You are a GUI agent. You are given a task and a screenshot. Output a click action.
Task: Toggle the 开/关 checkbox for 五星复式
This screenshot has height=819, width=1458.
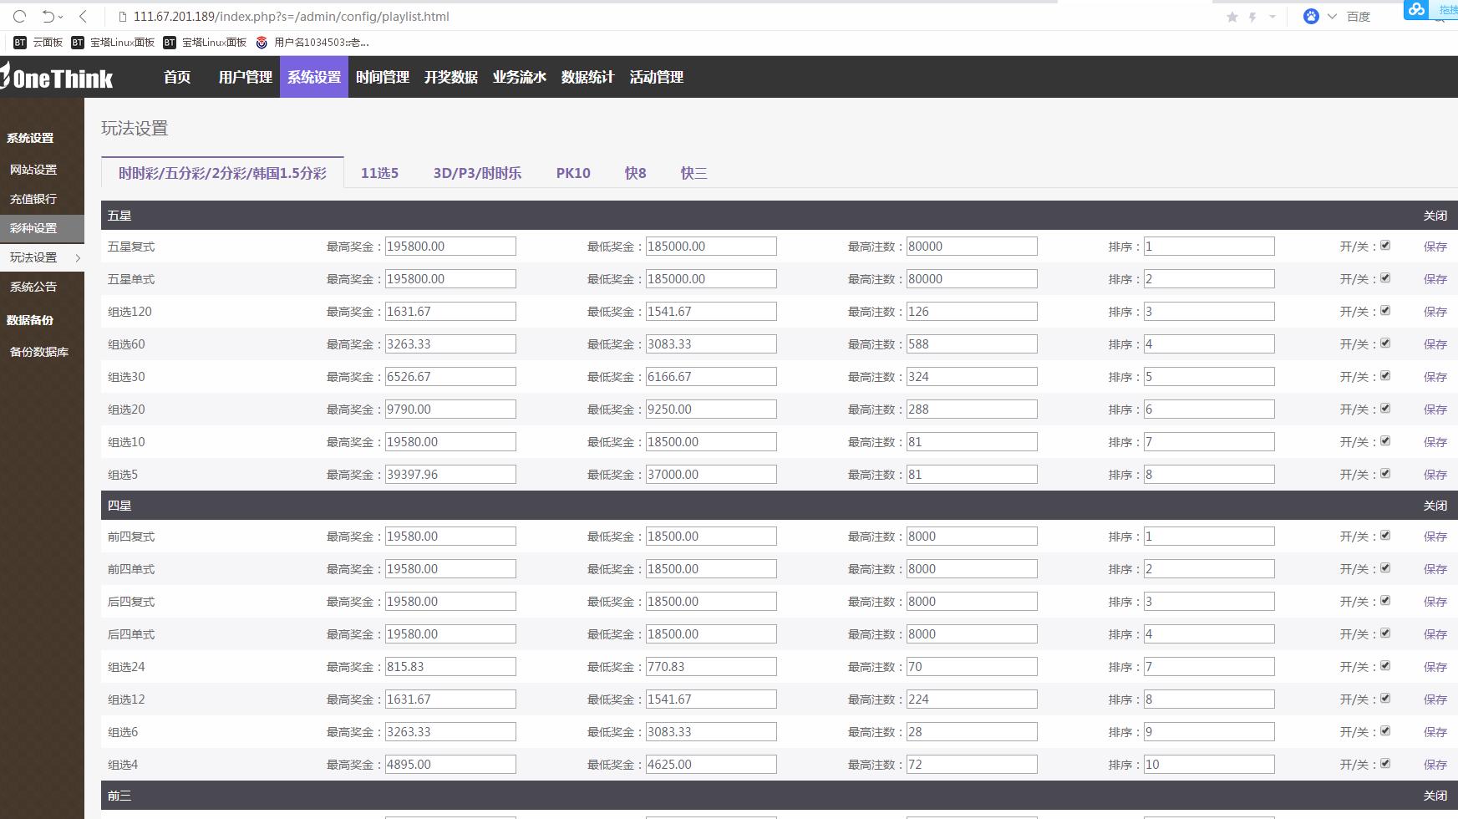[1384, 246]
